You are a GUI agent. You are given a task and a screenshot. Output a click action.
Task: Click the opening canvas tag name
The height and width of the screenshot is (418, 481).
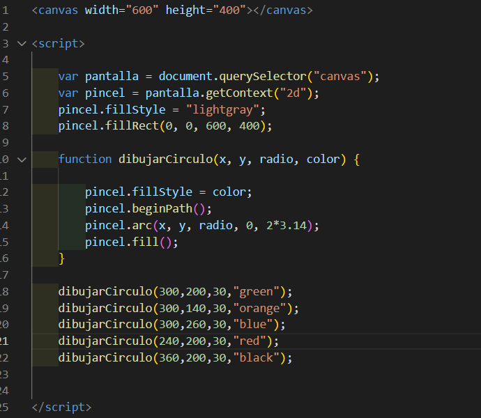point(58,10)
